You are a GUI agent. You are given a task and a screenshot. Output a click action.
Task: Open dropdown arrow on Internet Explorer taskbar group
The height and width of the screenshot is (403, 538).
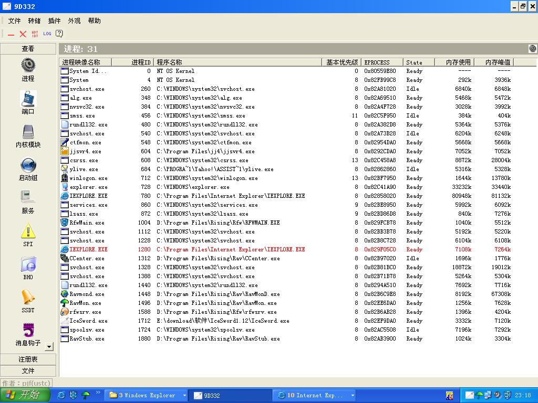pos(353,396)
